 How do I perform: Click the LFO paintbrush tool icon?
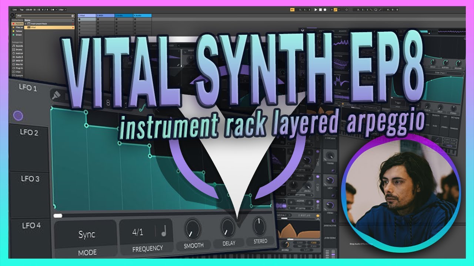tap(56, 96)
